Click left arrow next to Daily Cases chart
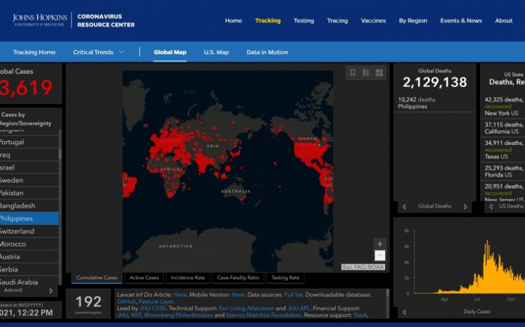The image size is (525, 327). click(x=403, y=312)
